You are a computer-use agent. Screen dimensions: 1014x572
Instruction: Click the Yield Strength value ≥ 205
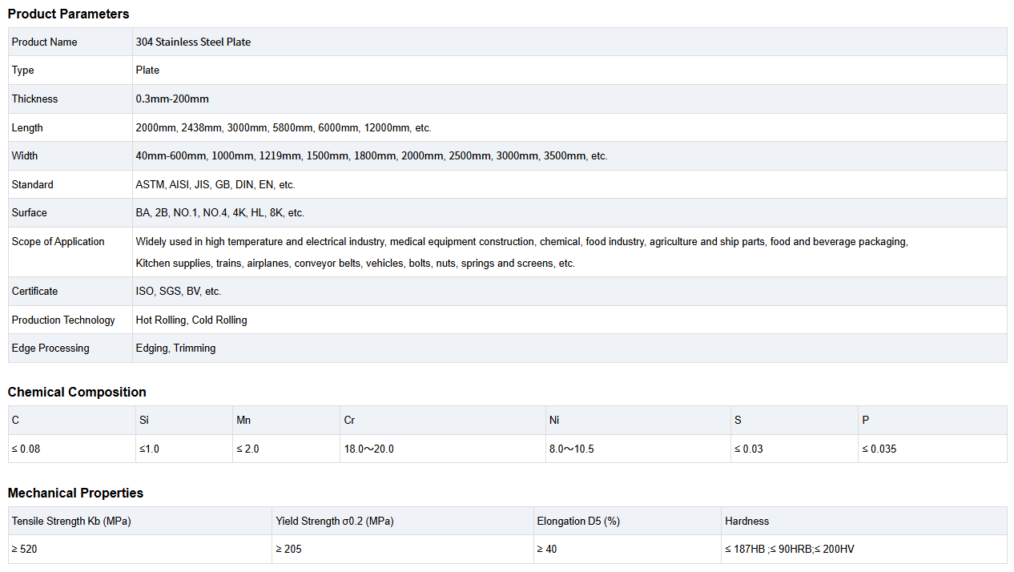[x=288, y=549]
